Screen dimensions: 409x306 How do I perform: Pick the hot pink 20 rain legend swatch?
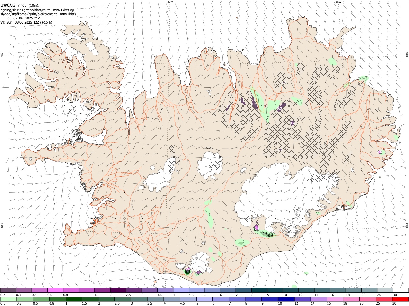click(367, 299)
